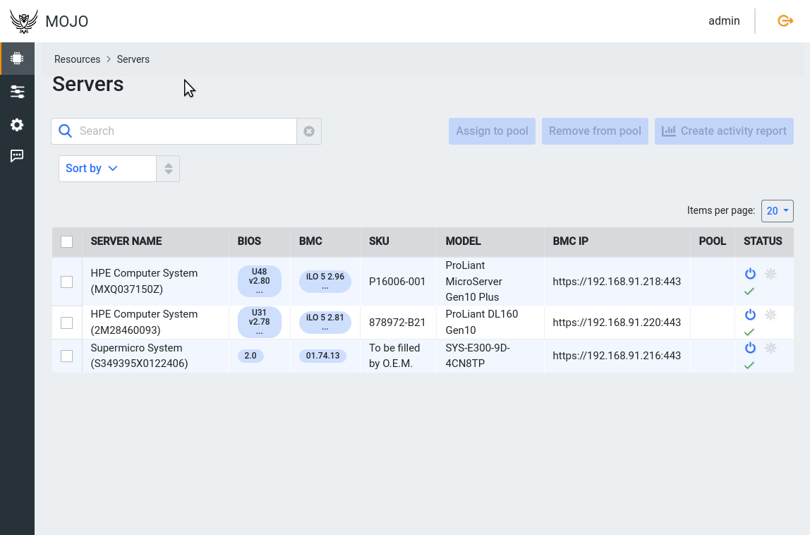
Task: Open the items per page selector showing 20
Action: tap(777, 210)
